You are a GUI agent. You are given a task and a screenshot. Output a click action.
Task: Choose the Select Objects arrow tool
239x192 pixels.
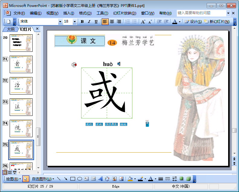coord(25,179)
